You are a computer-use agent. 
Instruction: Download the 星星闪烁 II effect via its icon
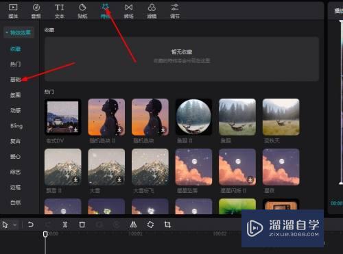click(250, 180)
